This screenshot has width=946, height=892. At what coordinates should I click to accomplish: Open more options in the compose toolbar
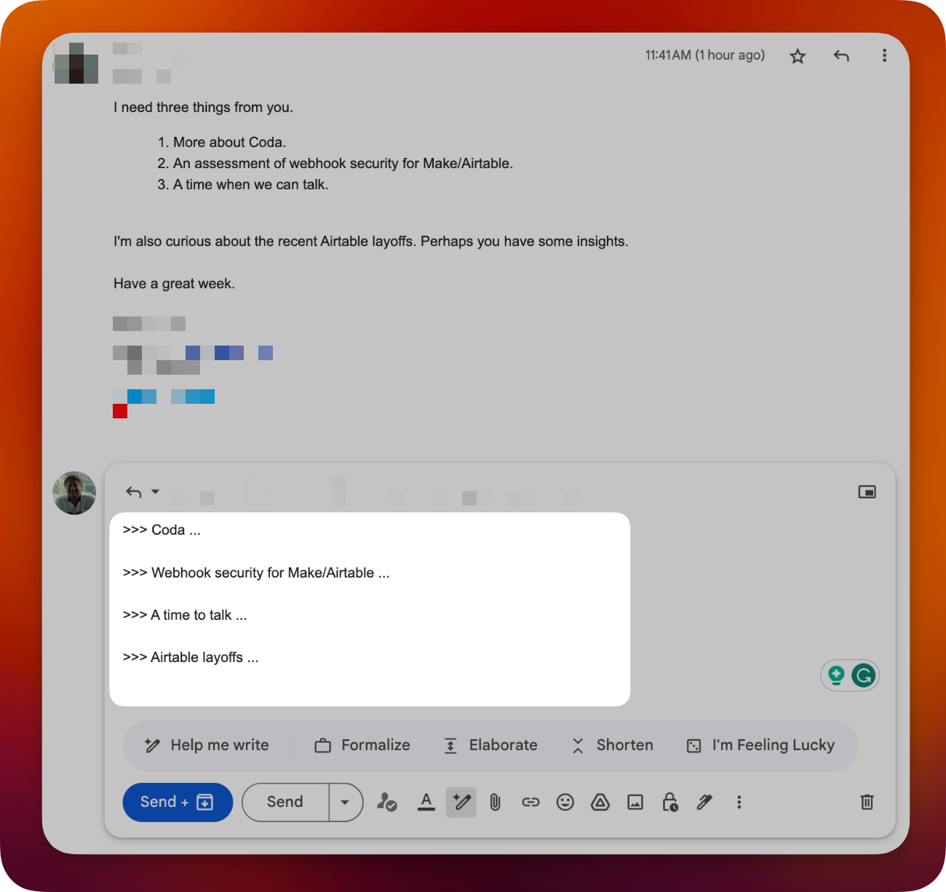point(739,802)
